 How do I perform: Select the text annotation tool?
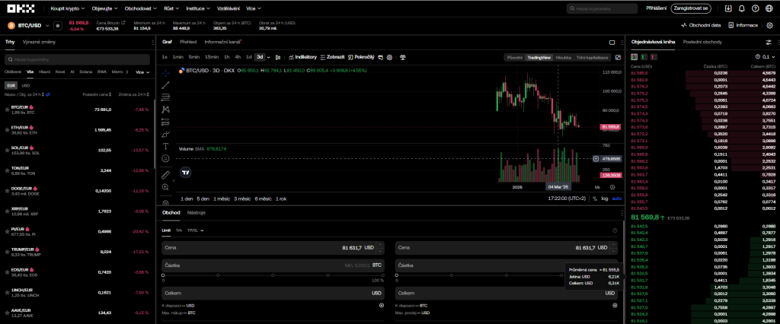pos(165,145)
